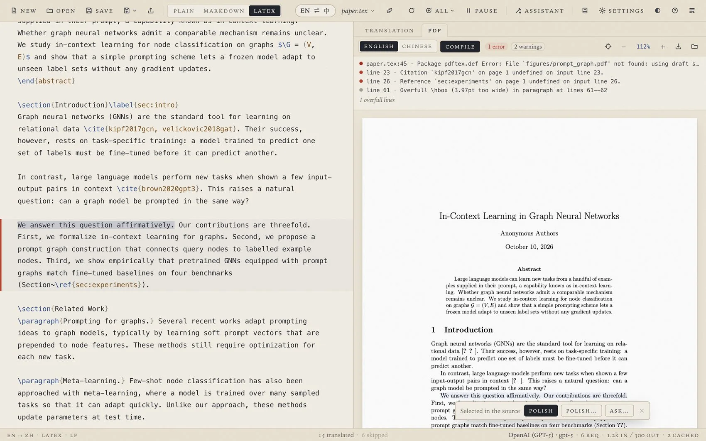Screen dimensions: 706x441
Task: Switch to the TRANSLATION tab
Action: (x=389, y=30)
